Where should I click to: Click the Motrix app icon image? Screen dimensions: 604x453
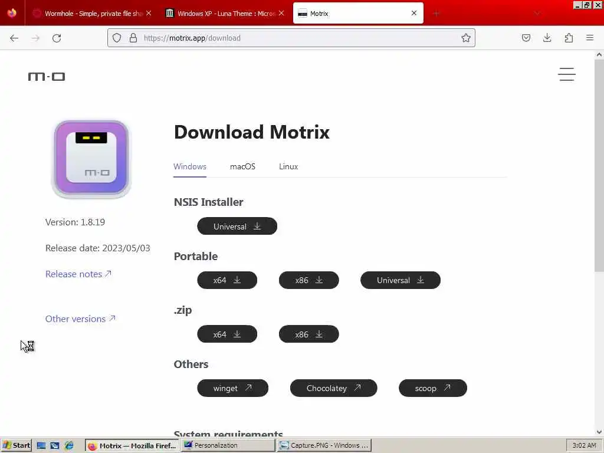point(91,159)
